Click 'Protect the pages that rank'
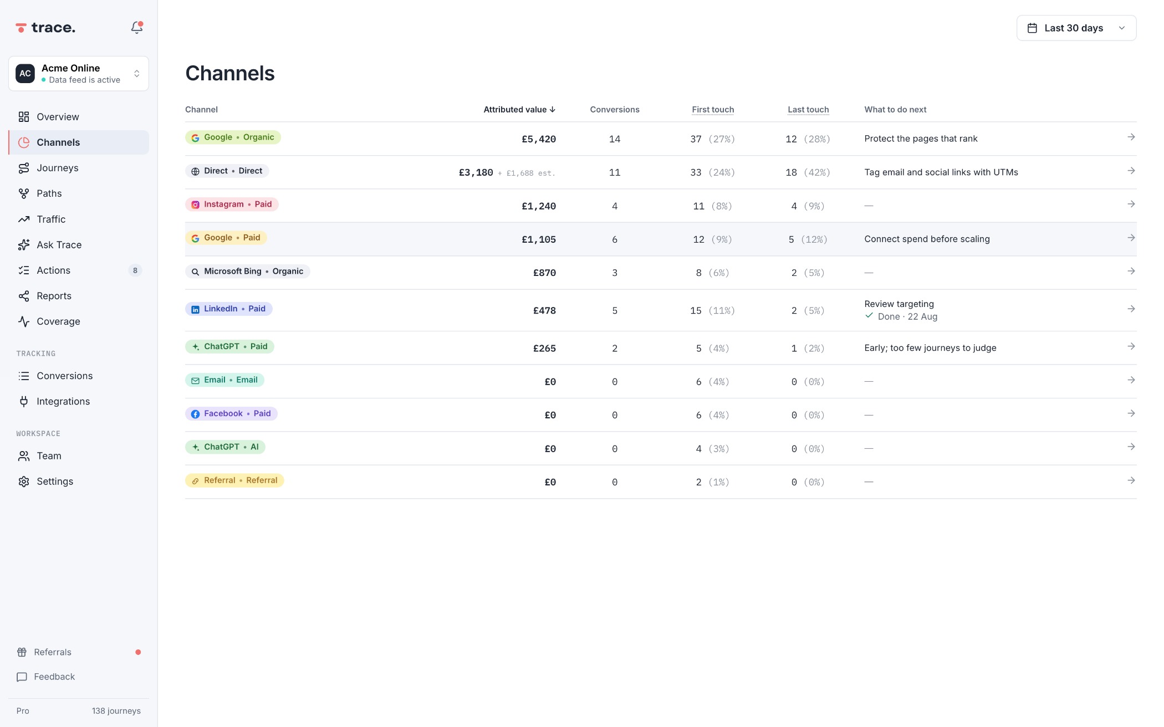The image size is (1164, 727). [921, 139]
